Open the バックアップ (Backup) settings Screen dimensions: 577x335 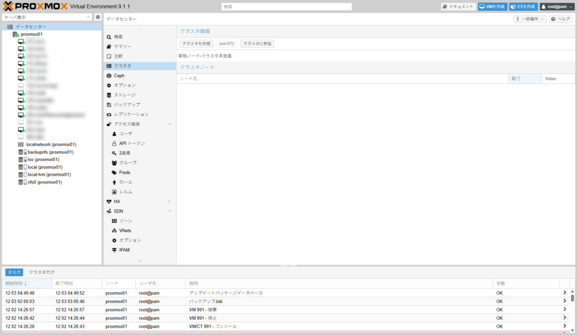[127, 105]
